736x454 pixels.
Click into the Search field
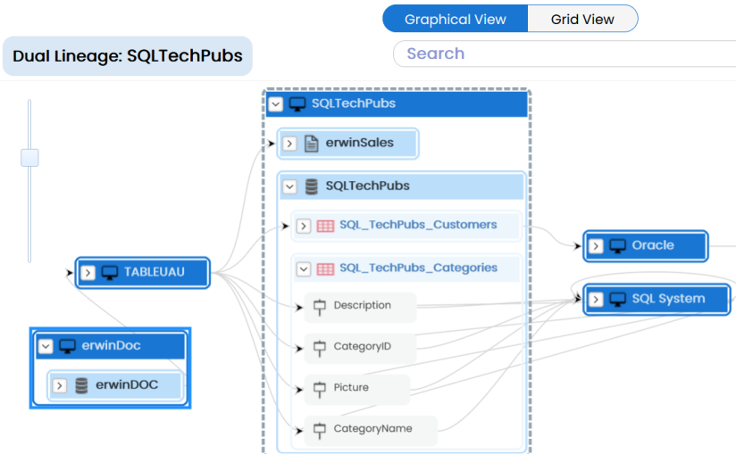click(x=565, y=54)
